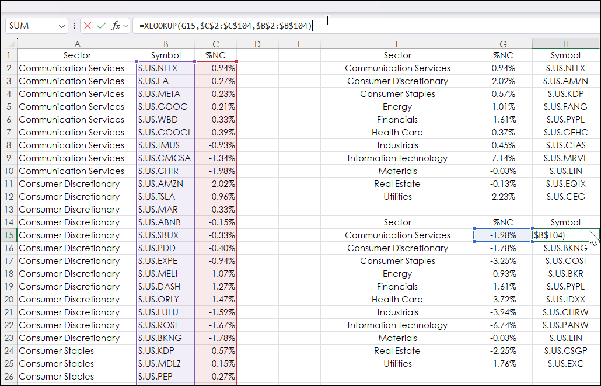Screen dimensions: 601x386
Task: Select the cell with 7.14% Information Technology
Action: [503, 158]
